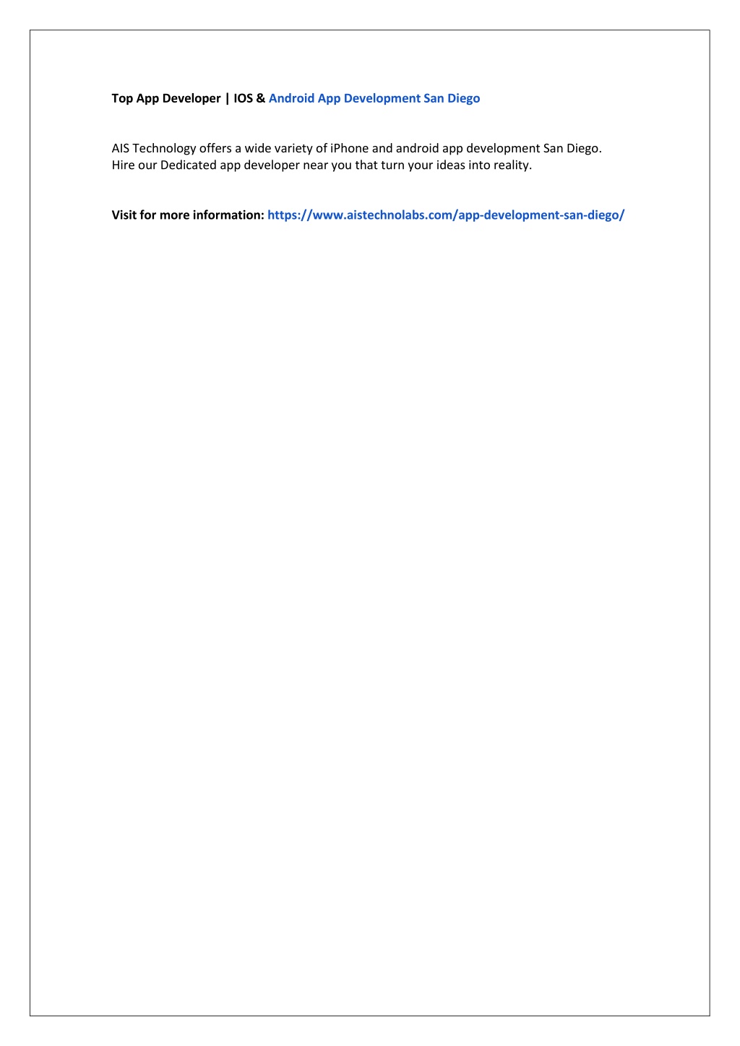Image resolution: width=740 pixels, height=1046 pixels.
Task: Click the 'Top App Developer' heading text
Action: 166,98
